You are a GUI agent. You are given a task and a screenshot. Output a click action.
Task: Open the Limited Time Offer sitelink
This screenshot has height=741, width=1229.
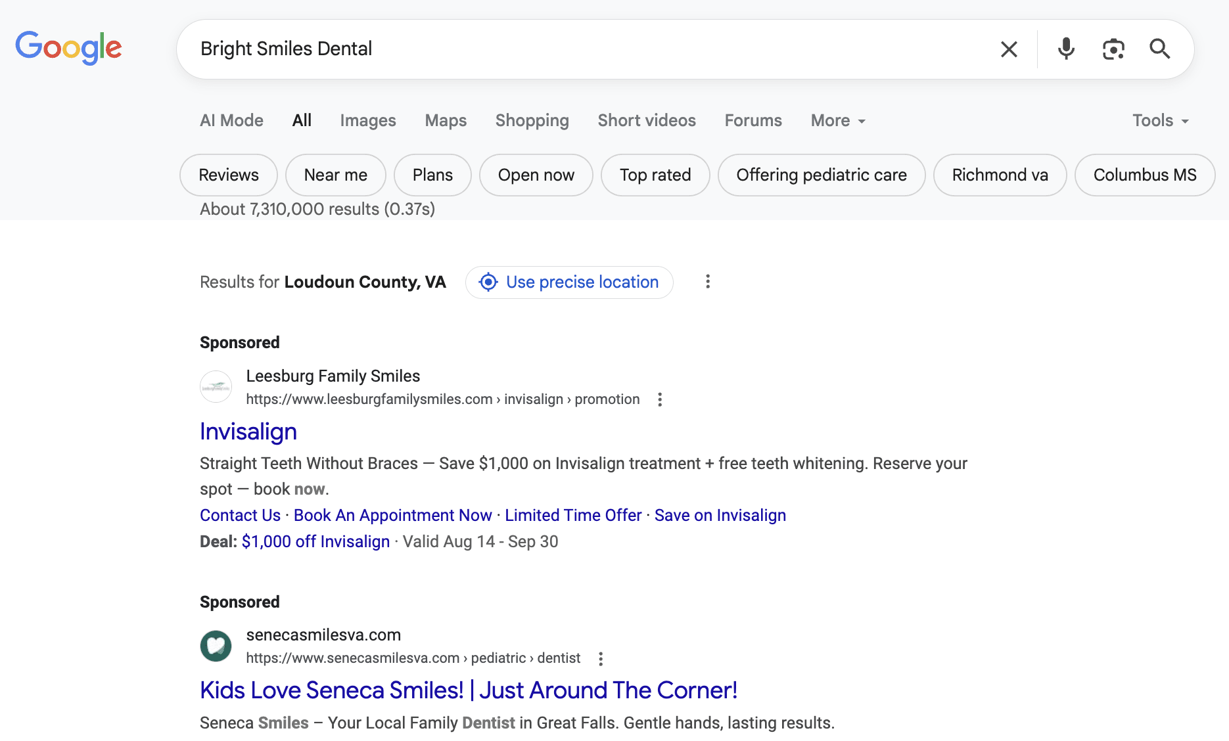point(573,516)
